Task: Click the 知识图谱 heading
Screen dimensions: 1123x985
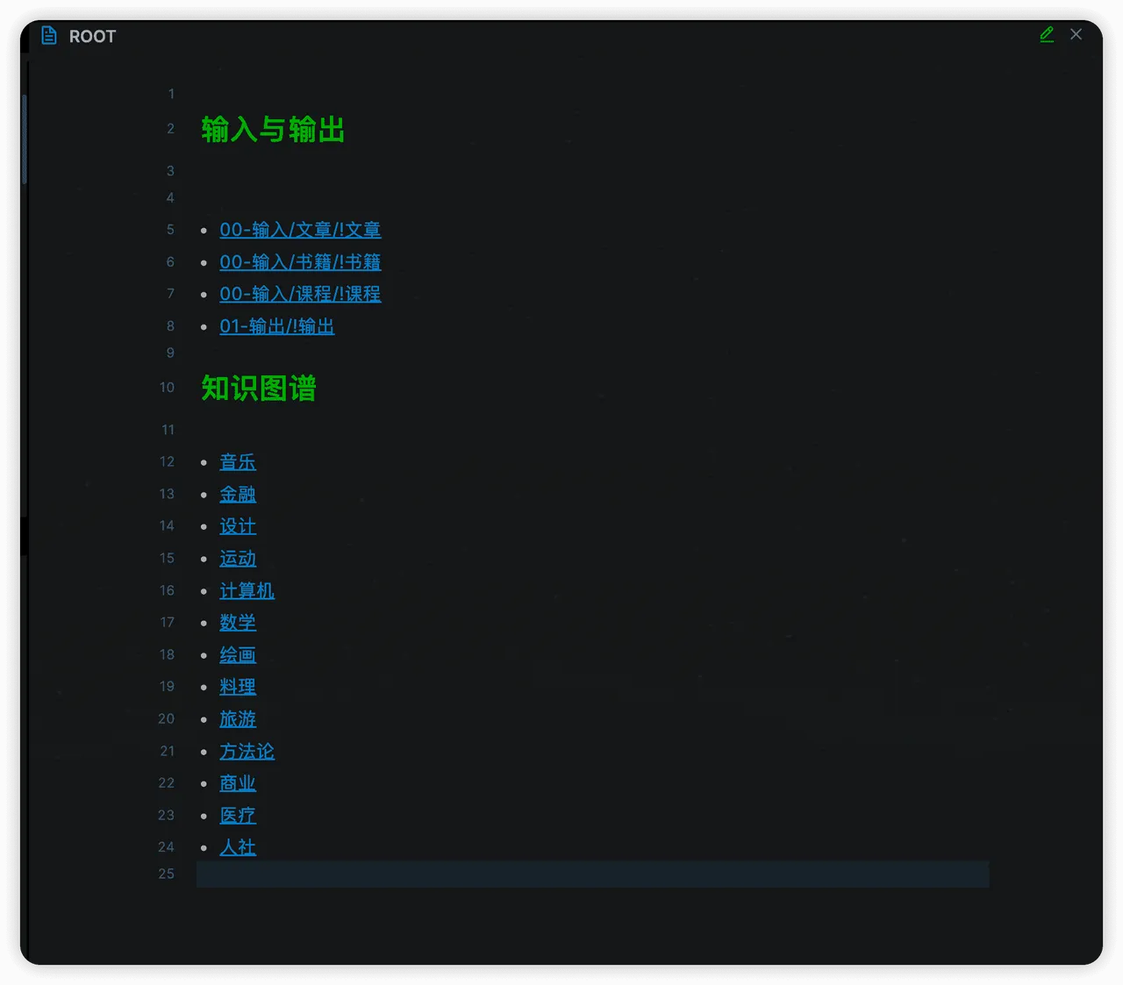Action: tap(259, 388)
